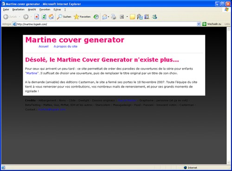Close the Internet Explorer window

pos(228,4)
